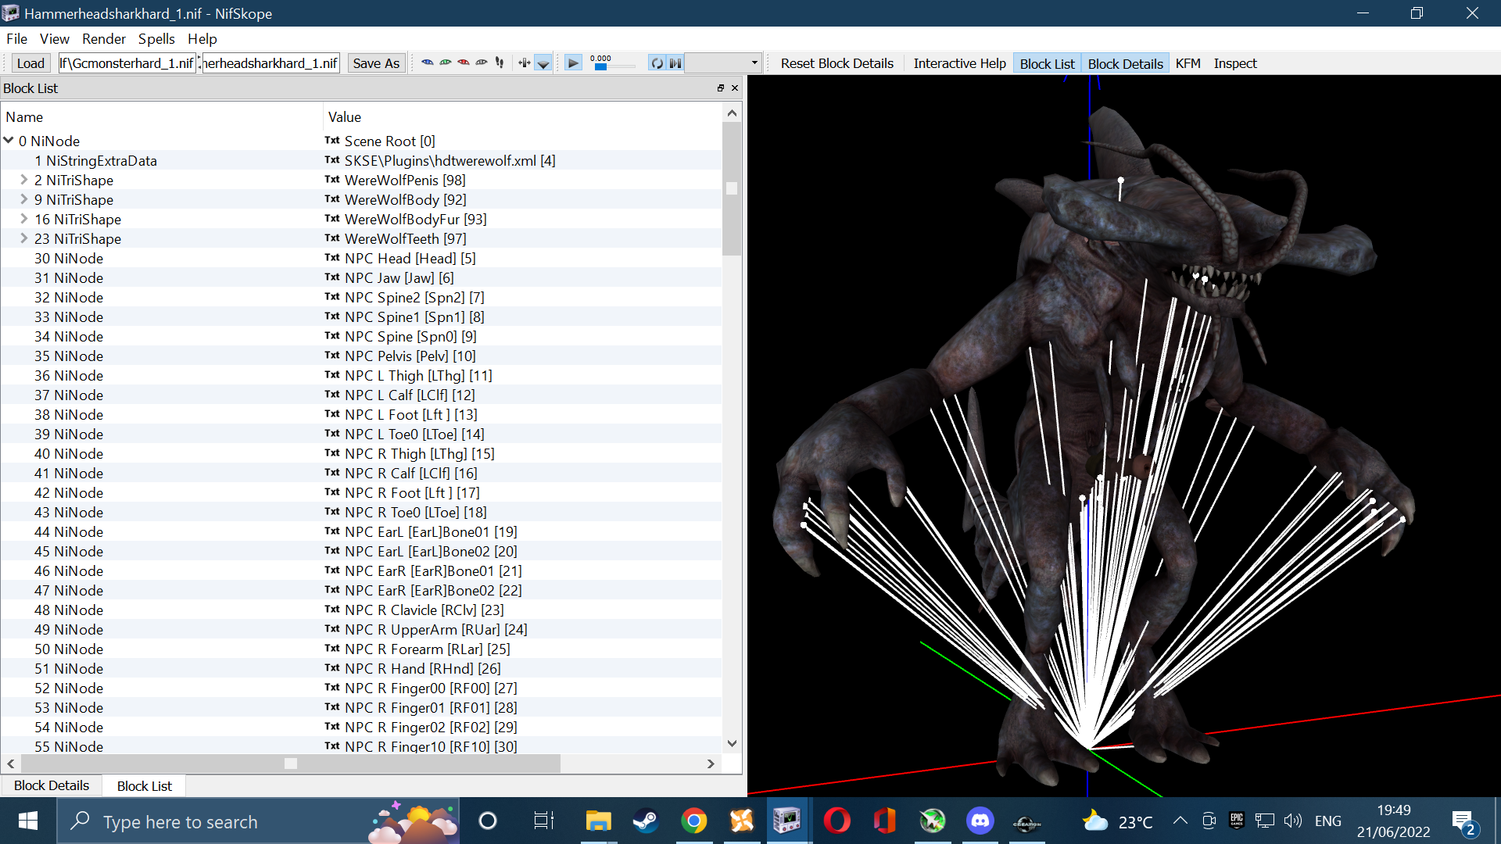The image size is (1501, 844).
Task: Select 'WereWolfBodyFur [93]' value
Action: click(416, 219)
